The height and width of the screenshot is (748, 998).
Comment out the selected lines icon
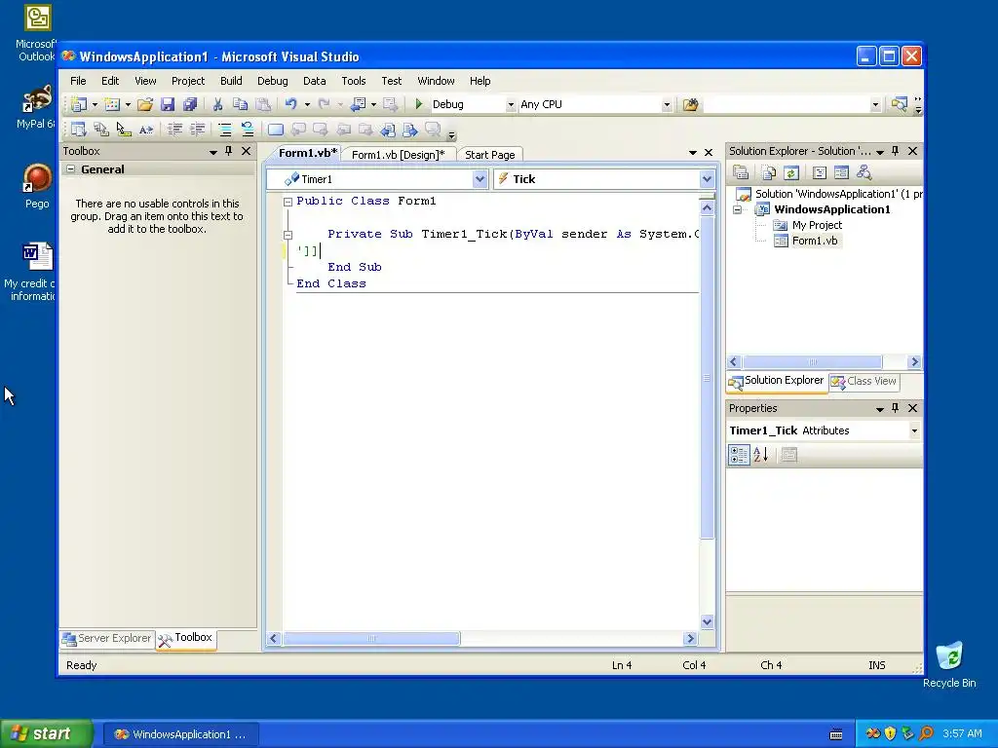tap(225, 130)
